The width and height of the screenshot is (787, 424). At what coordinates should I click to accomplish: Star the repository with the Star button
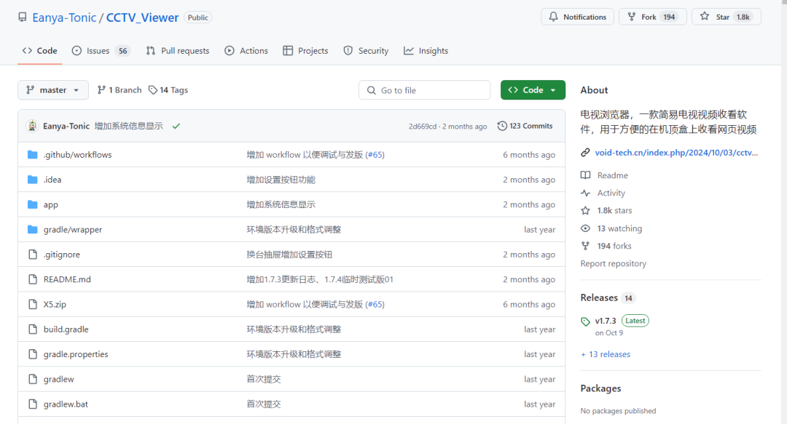[x=727, y=17]
